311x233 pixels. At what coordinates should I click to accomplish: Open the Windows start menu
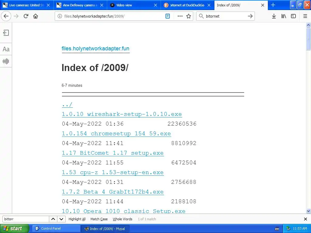point(15,228)
